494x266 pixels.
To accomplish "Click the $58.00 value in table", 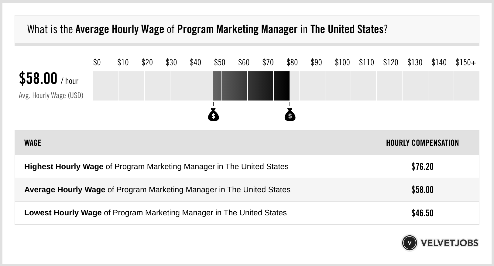I will click(422, 190).
